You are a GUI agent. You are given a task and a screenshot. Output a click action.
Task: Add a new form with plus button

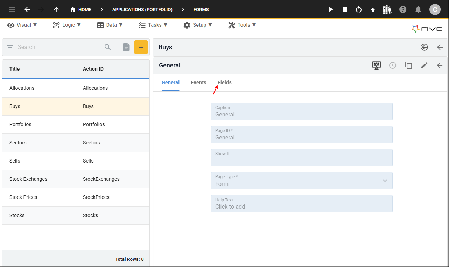tap(141, 47)
